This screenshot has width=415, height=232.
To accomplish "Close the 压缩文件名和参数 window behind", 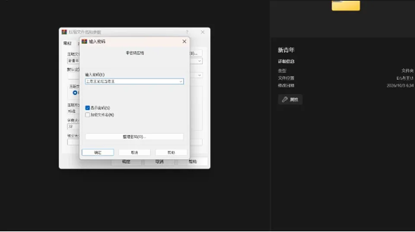I will (202, 32).
